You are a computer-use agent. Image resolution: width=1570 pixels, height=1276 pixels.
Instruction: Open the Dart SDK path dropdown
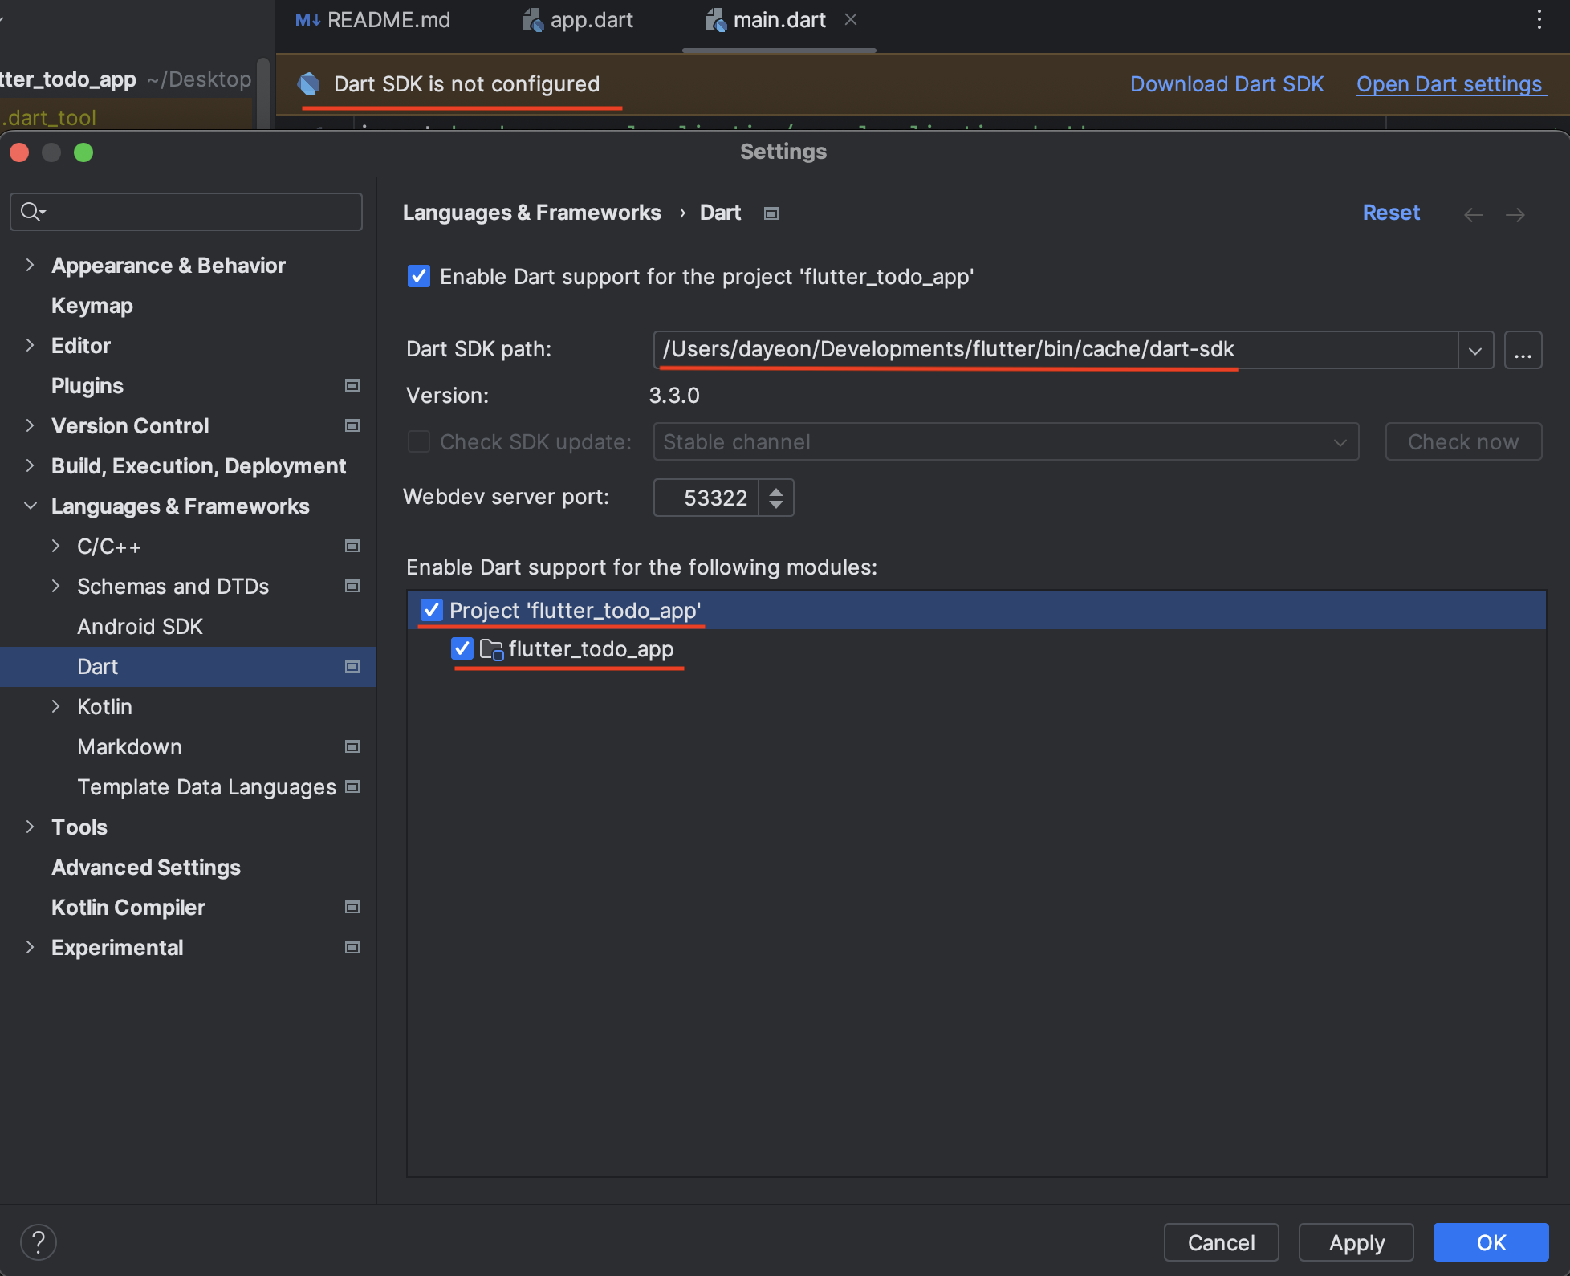[x=1474, y=350]
